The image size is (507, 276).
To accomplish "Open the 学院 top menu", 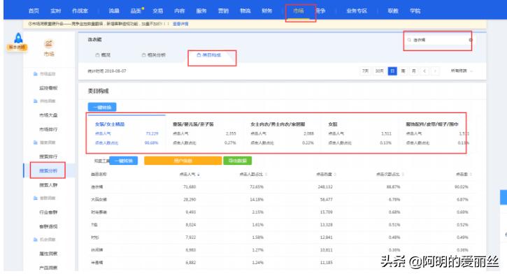I will pyautogui.click(x=415, y=11).
